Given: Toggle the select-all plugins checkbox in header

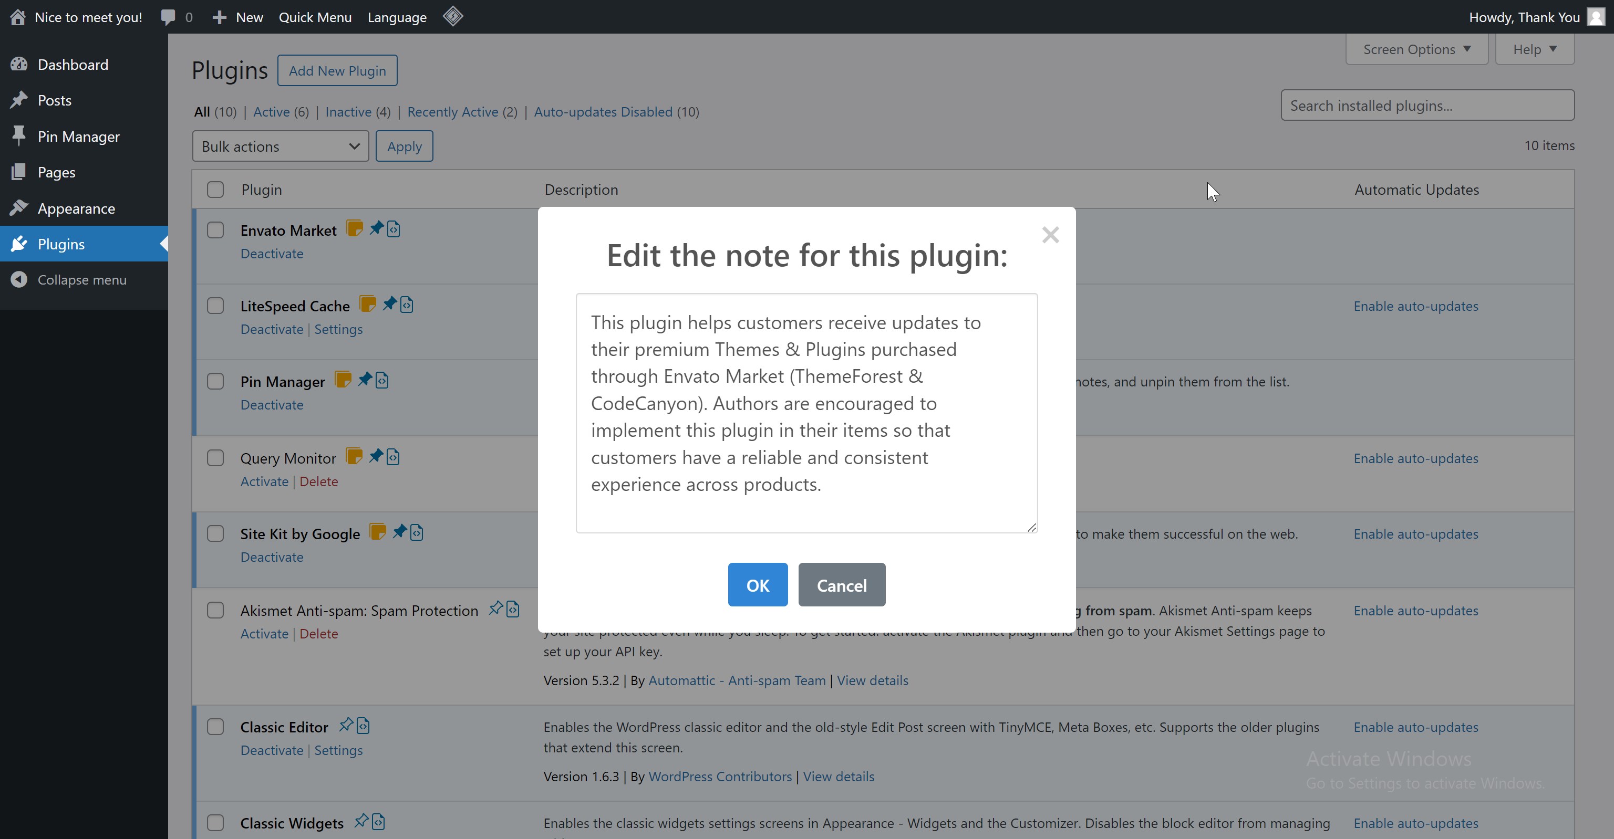Looking at the screenshot, I should pyautogui.click(x=215, y=190).
